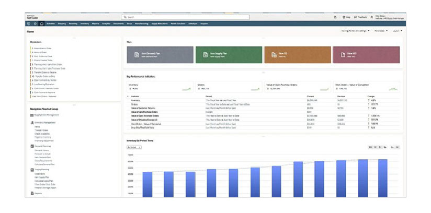Open Value of Open Purchase Orders sparkline
The height and width of the screenshot is (213, 431).
pyautogui.click(x=324, y=89)
